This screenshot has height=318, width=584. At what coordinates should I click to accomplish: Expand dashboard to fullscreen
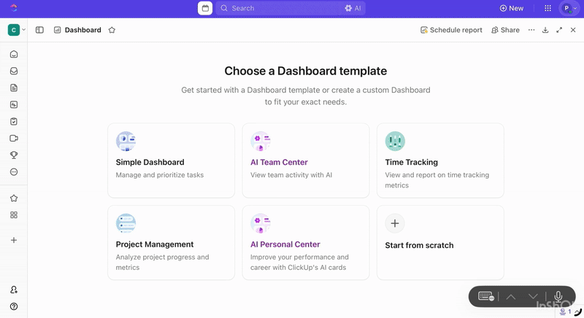coord(559,30)
